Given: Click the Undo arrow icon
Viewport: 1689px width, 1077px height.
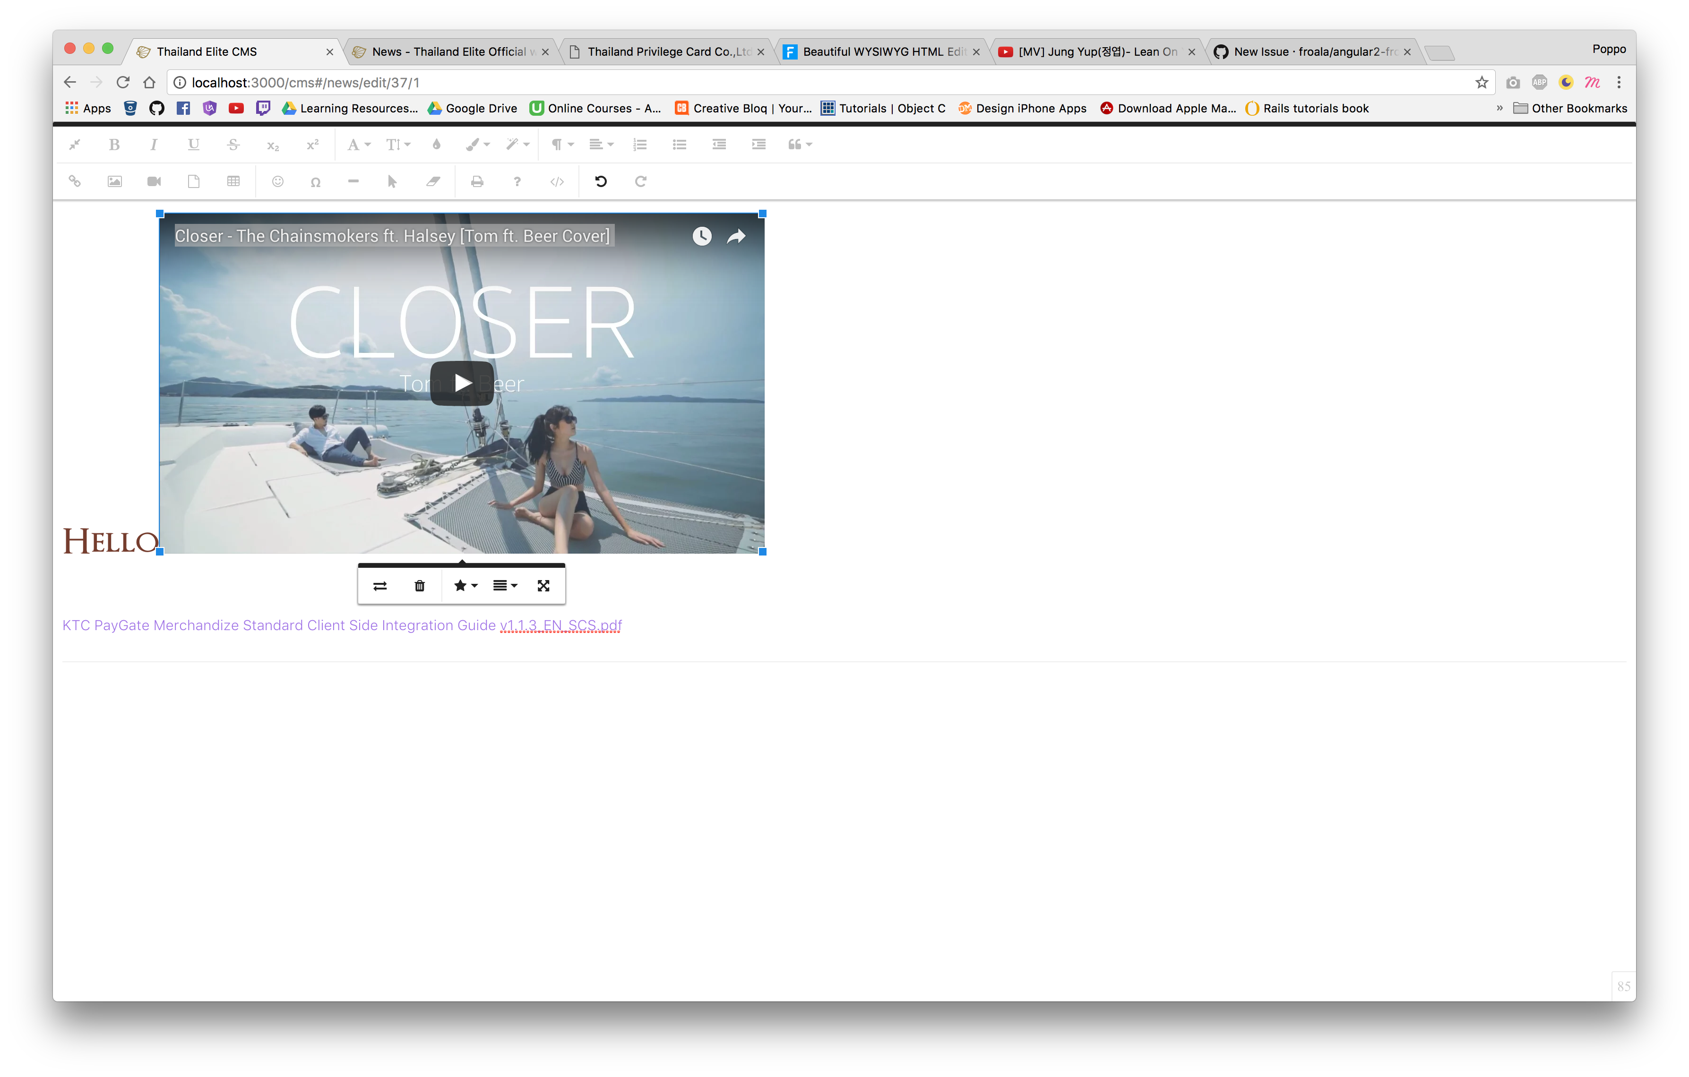Looking at the screenshot, I should [601, 181].
